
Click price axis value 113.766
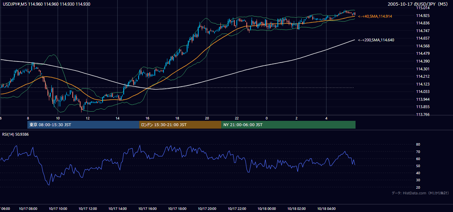(423, 114)
